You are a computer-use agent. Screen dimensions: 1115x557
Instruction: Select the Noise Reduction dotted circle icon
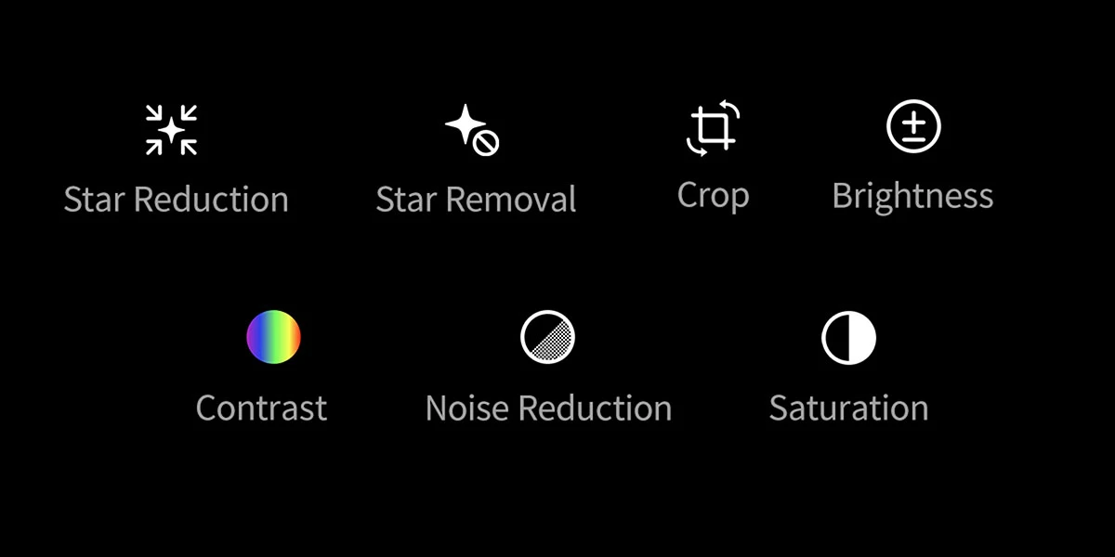pos(547,337)
